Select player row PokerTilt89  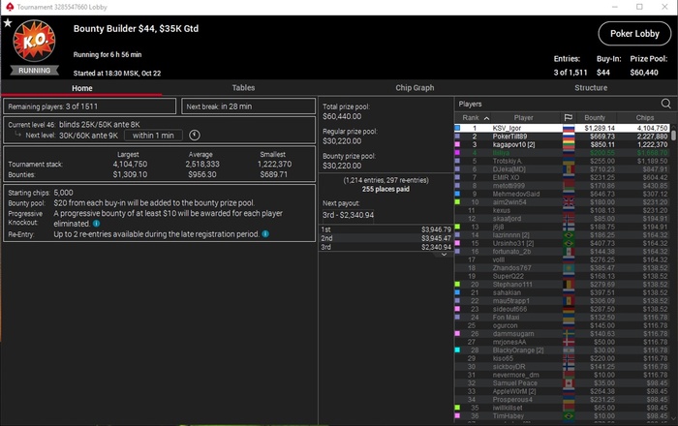[562, 137]
